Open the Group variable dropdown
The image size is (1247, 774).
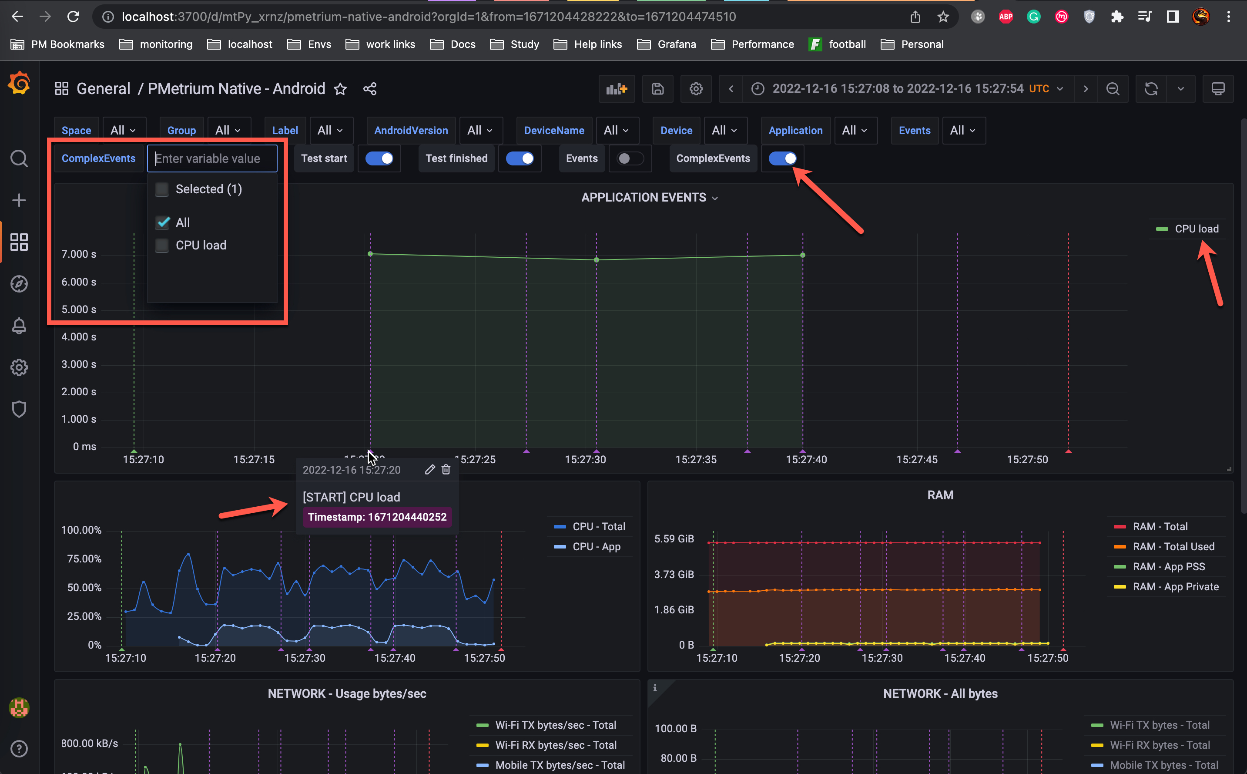pos(228,131)
